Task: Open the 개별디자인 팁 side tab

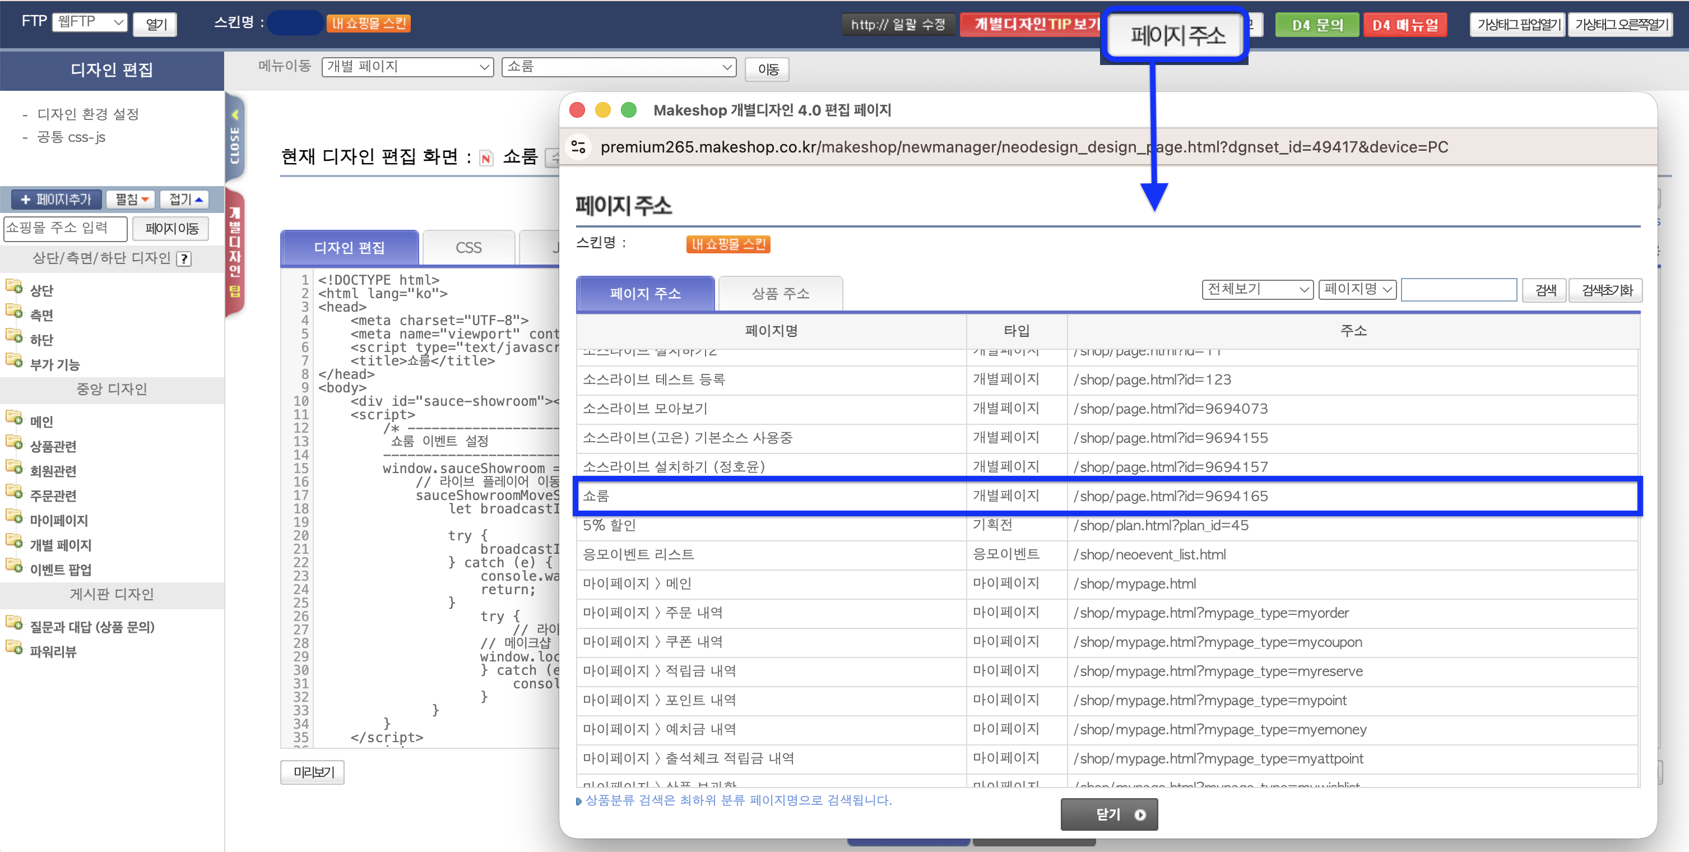Action: coord(235,253)
